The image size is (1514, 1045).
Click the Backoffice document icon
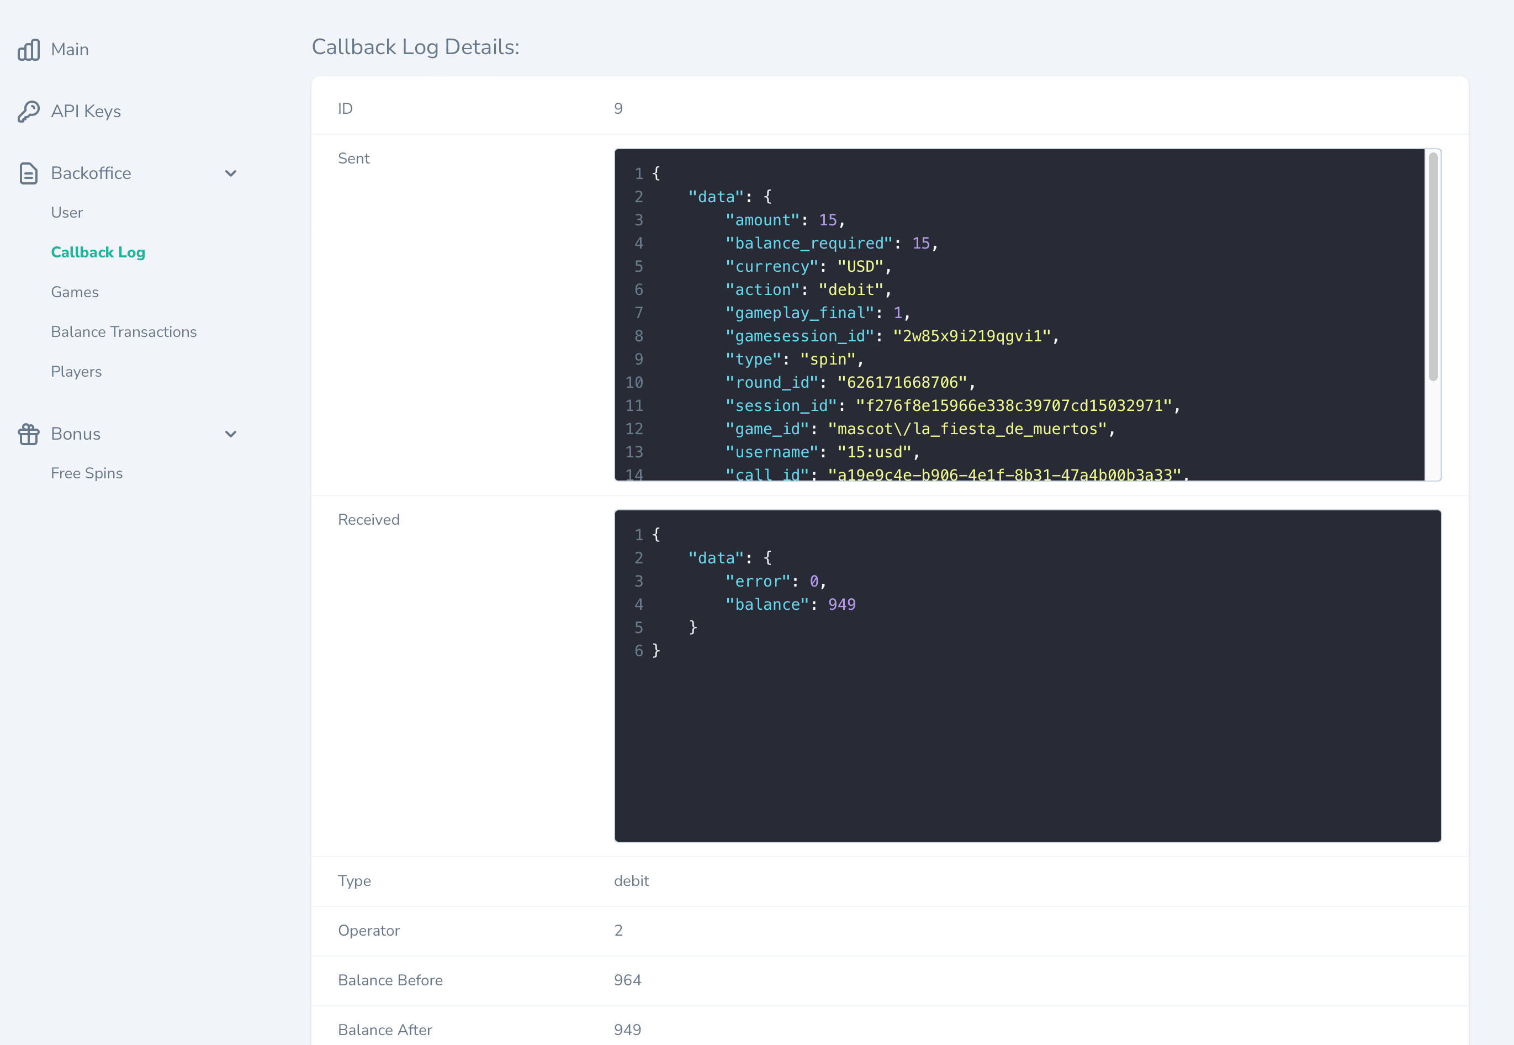pos(28,173)
